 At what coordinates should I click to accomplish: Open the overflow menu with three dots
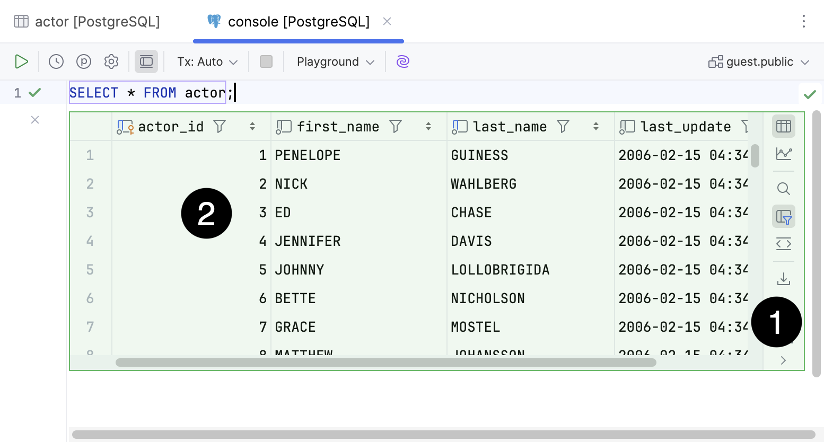pos(804,21)
